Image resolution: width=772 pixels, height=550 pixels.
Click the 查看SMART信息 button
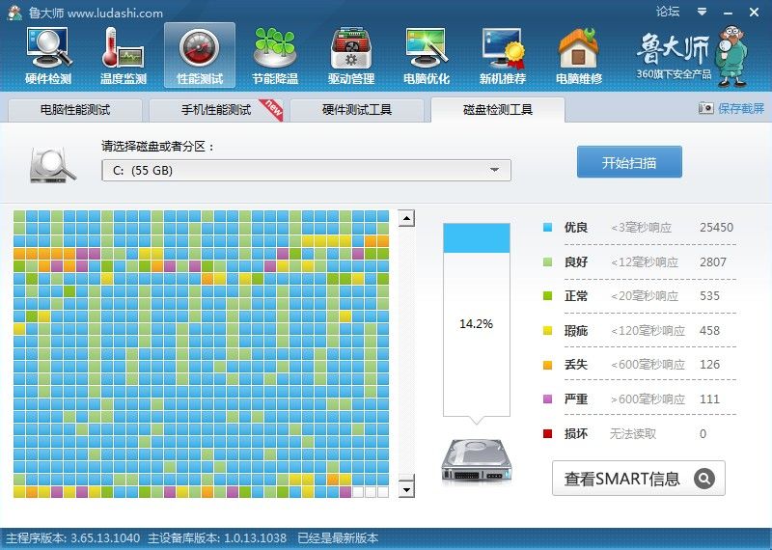click(x=639, y=478)
